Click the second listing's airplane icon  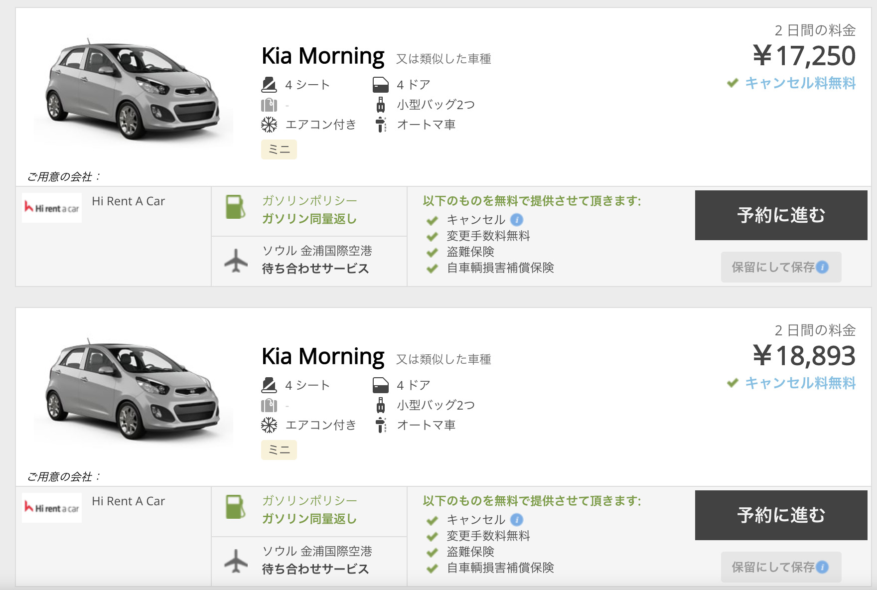coord(236,561)
